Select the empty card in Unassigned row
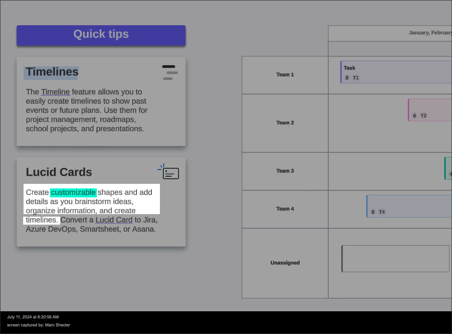This screenshot has height=334, width=452. [395, 259]
